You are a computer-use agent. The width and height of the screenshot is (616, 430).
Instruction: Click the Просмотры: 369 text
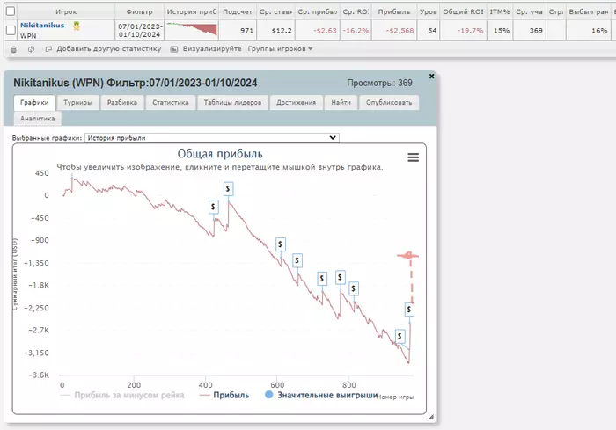379,83
